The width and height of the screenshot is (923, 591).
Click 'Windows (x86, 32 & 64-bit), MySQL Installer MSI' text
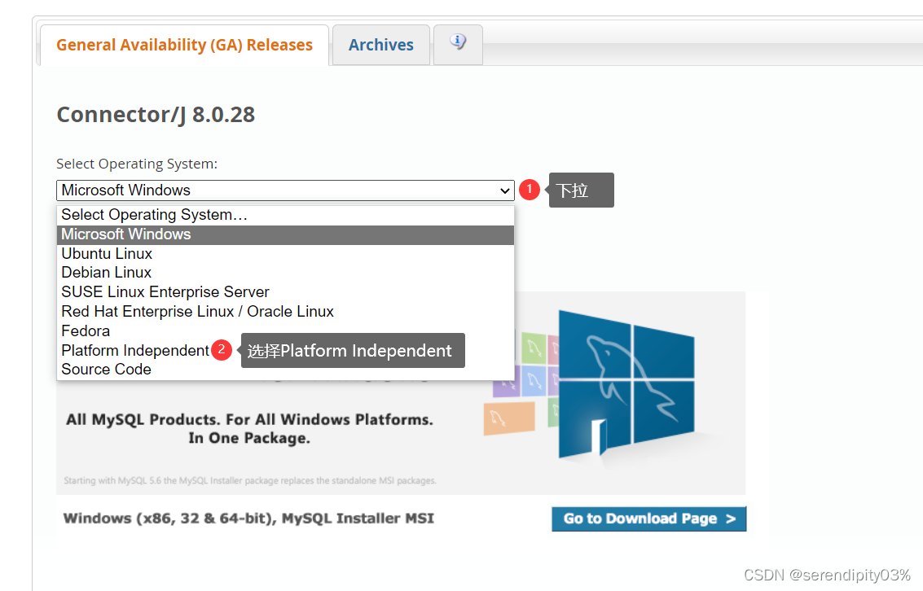pos(248,519)
